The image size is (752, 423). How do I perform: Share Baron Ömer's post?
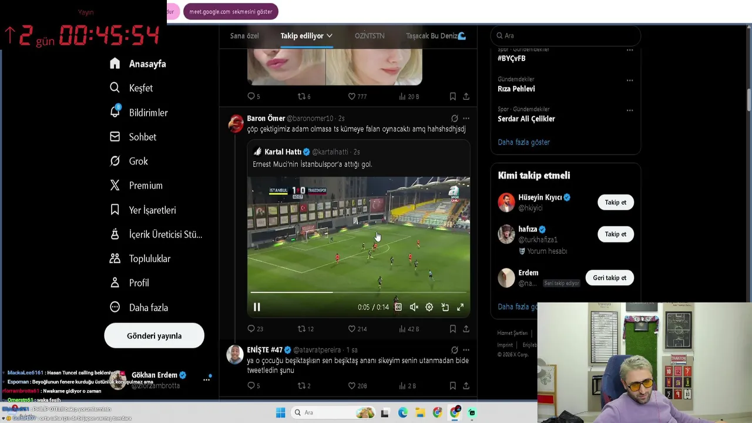point(466,329)
